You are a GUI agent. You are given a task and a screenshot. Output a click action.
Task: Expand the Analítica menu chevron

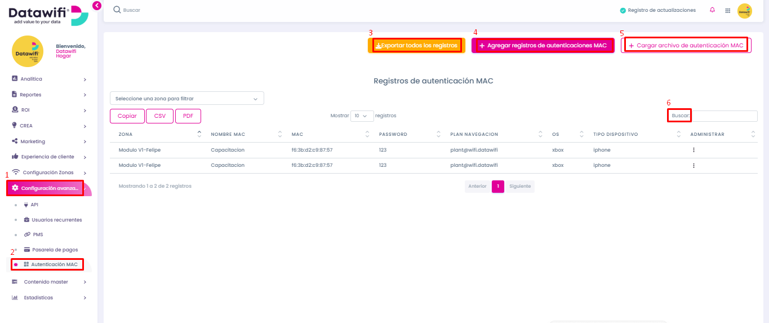pos(85,79)
